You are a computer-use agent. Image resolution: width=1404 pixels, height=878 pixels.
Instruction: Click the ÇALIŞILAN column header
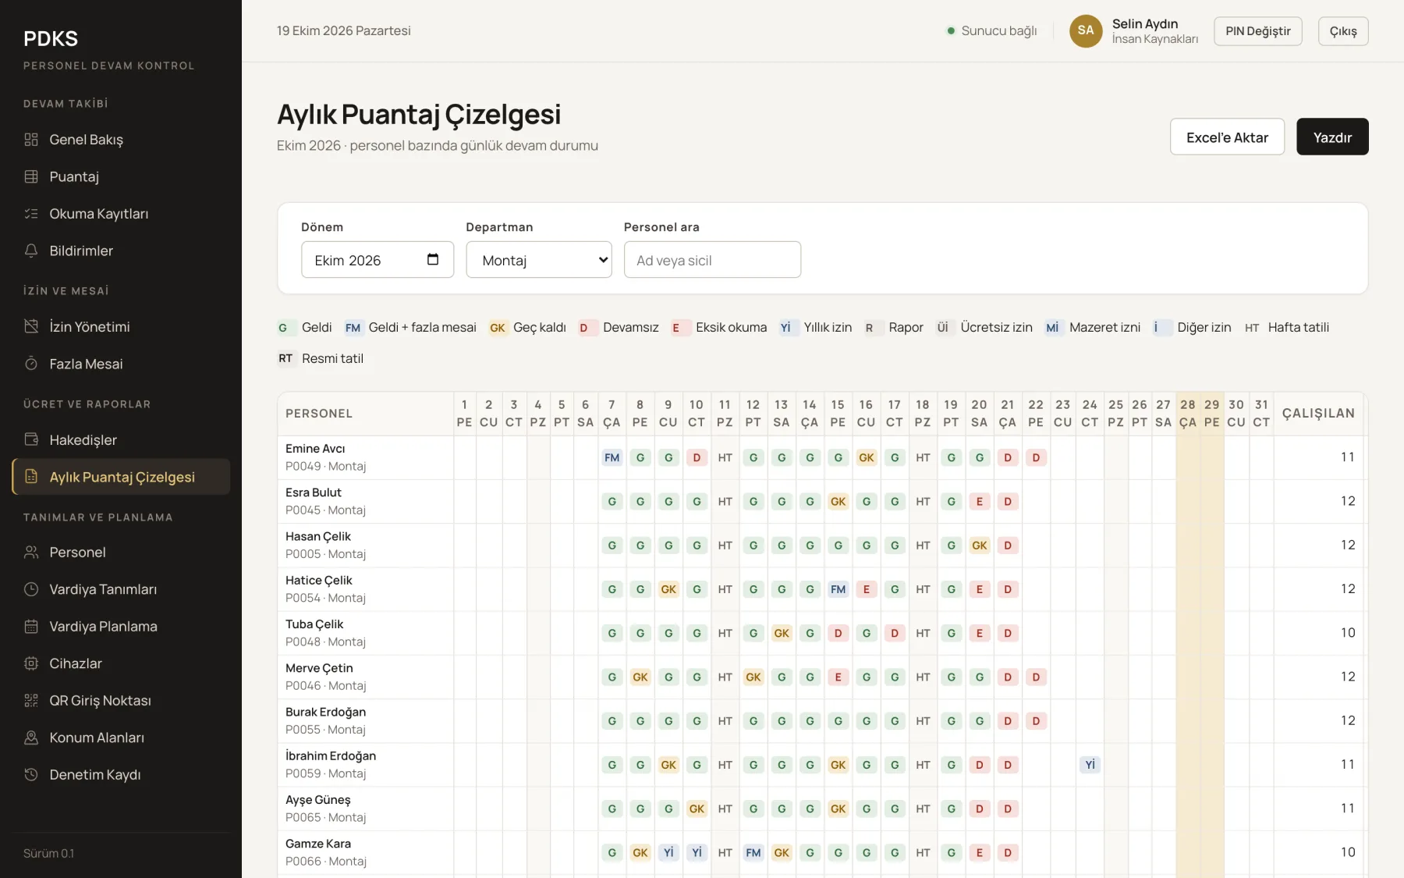[x=1318, y=414]
